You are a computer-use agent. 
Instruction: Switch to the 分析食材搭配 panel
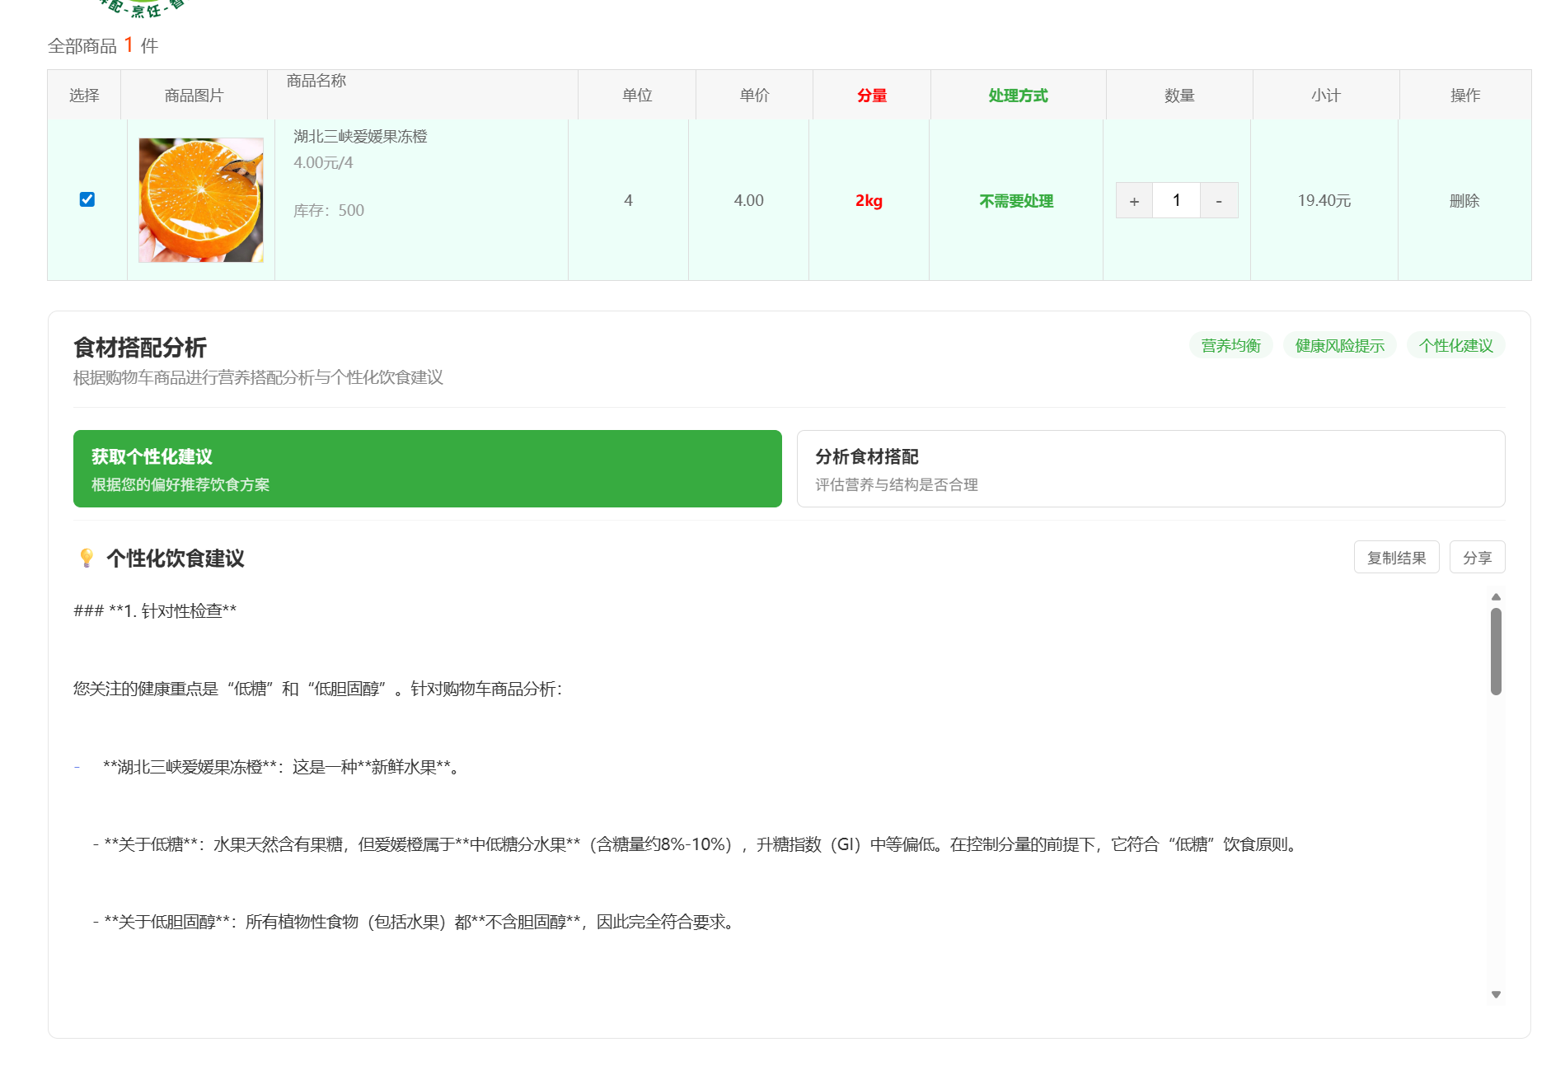pos(1150,469)
